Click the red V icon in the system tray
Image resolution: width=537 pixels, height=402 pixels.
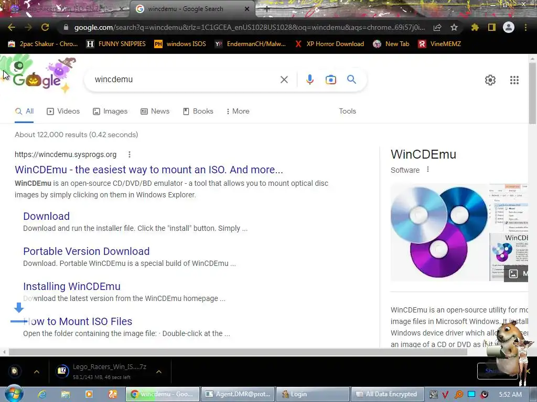pyautogui.click(x=446, y=395)
